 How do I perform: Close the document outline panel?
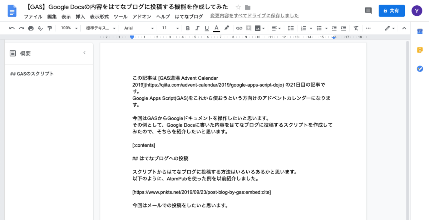(84, 53)
